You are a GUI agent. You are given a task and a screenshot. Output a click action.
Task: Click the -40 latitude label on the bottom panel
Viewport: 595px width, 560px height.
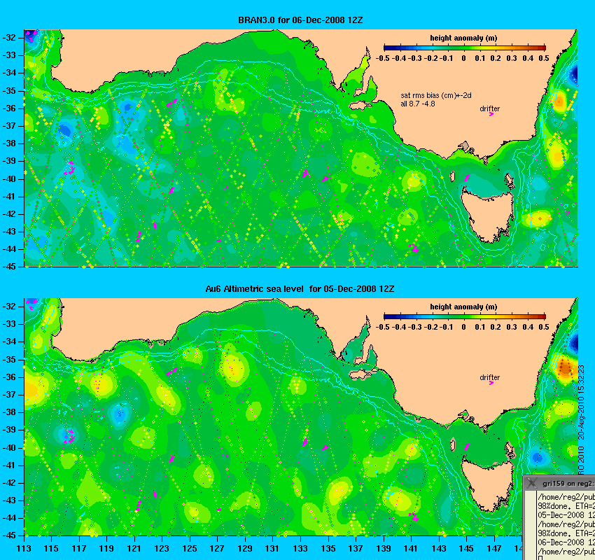[x=9, y=448]
